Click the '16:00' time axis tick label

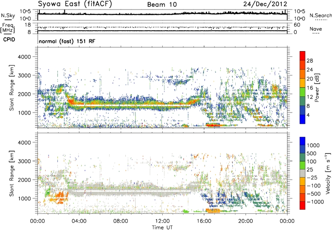pos(204,221)
